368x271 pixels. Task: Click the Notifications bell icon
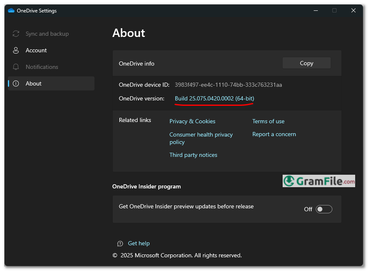pyautogui.click(x=16, y=67)
